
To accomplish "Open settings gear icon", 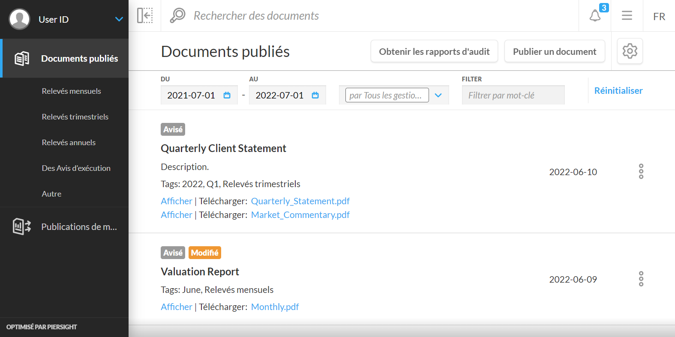I will [630, 51].
